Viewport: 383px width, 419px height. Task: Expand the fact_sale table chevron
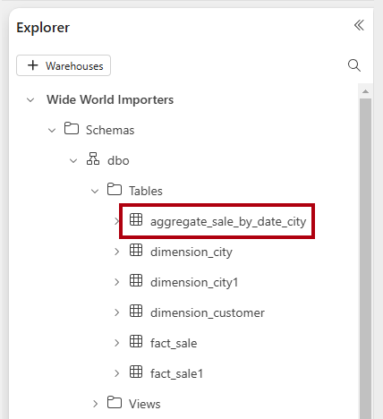pyautogui.click(x=116, y=343)
